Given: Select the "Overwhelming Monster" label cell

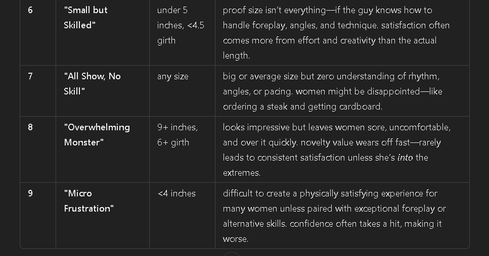Looking at the screenshot, I should 97,135.
